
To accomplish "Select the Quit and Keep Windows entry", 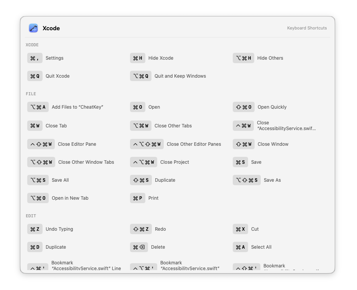I will 168,76.
